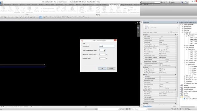Click the Edit Type button in Properties

pyautogui.click(x=174, y=32)
